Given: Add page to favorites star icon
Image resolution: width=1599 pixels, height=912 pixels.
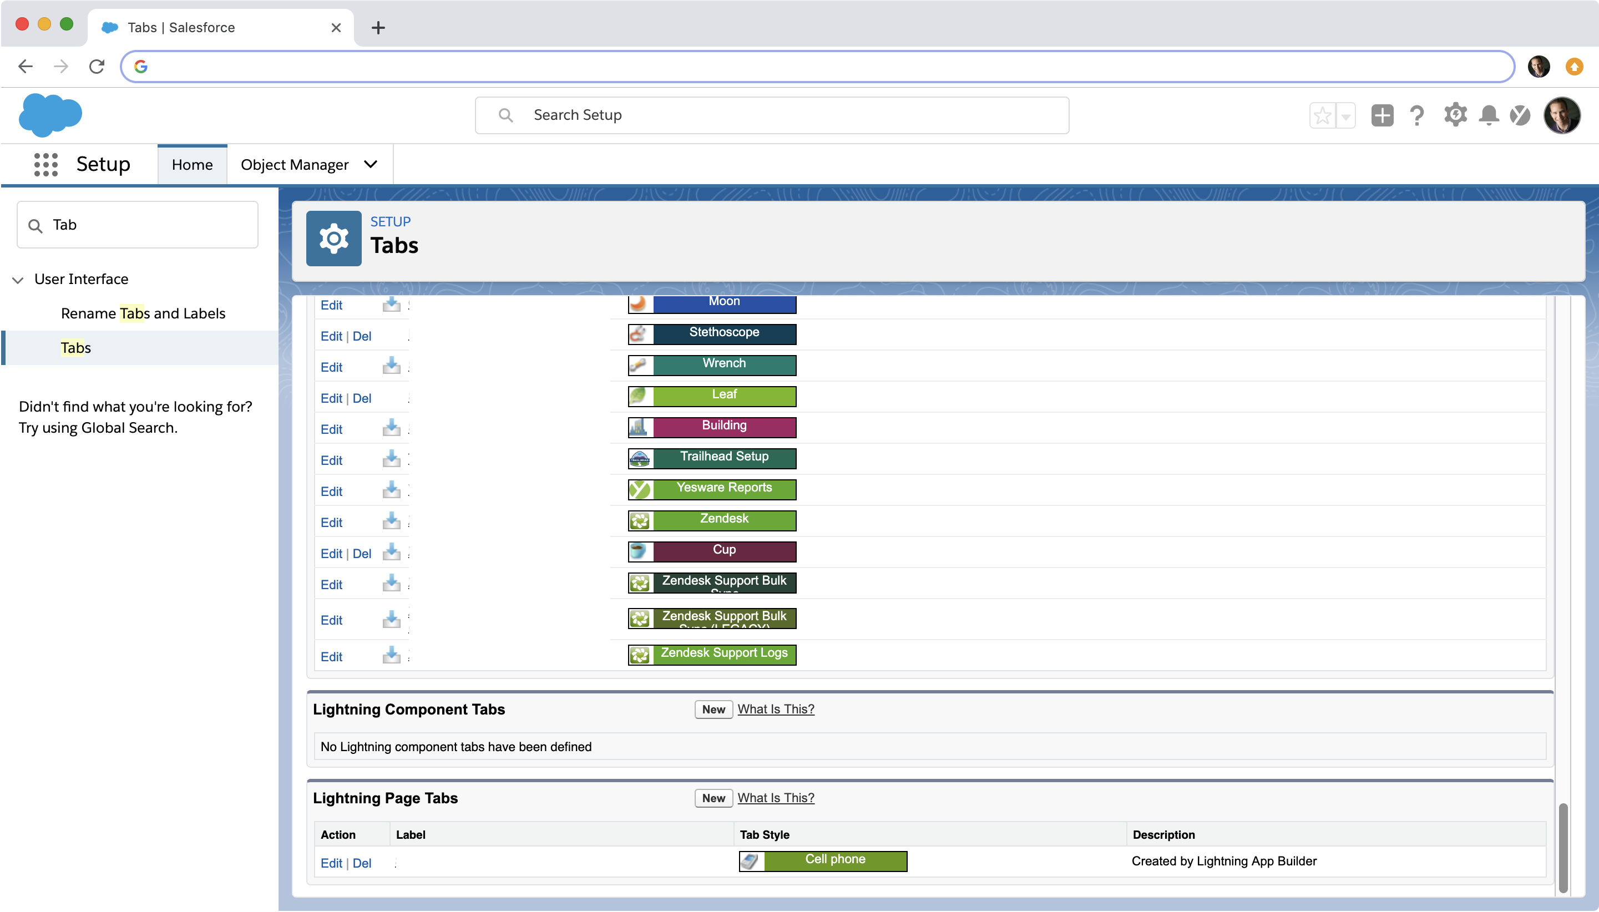Looking at the screenshot, I should pyautogui.click(x=1322, y=115).
